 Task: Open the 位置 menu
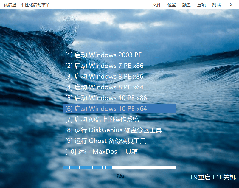tap(172, 5)
